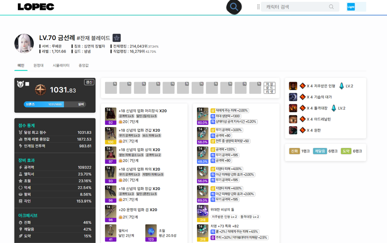387x243 pixels.
Task: Open the 시뮬레이터 tab
Action: pyautogui.click(x=61, y=65)
